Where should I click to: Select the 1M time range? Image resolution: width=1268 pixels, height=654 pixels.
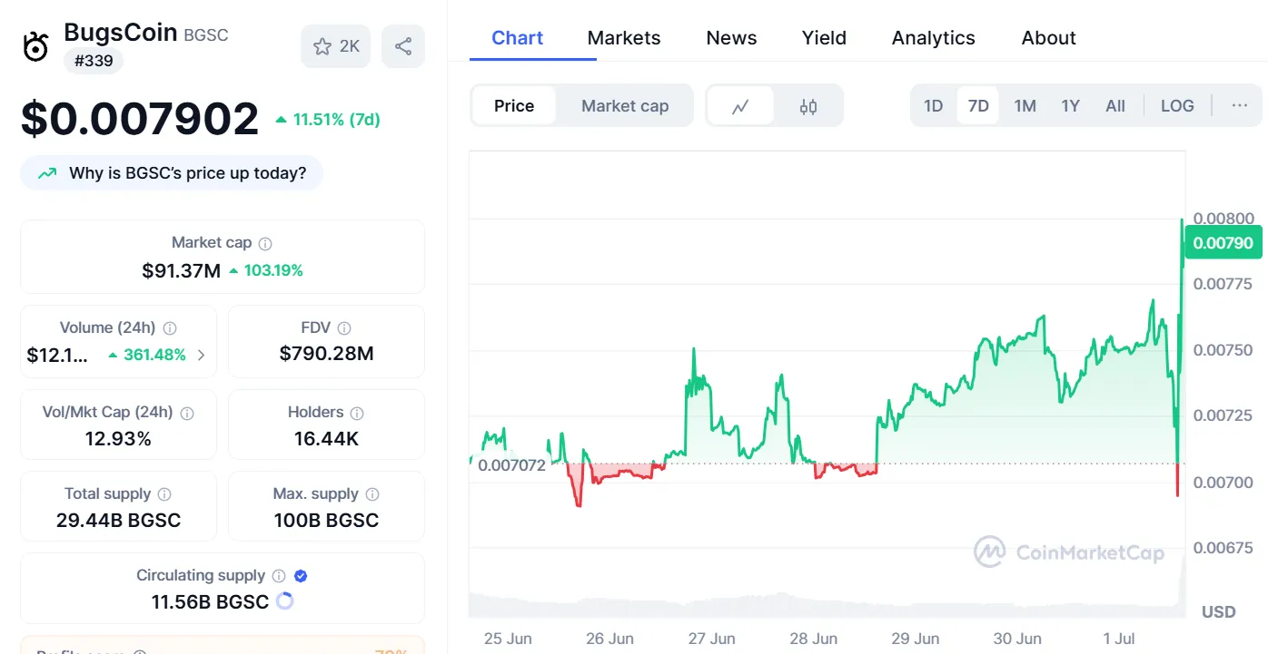pos(1025,106)
